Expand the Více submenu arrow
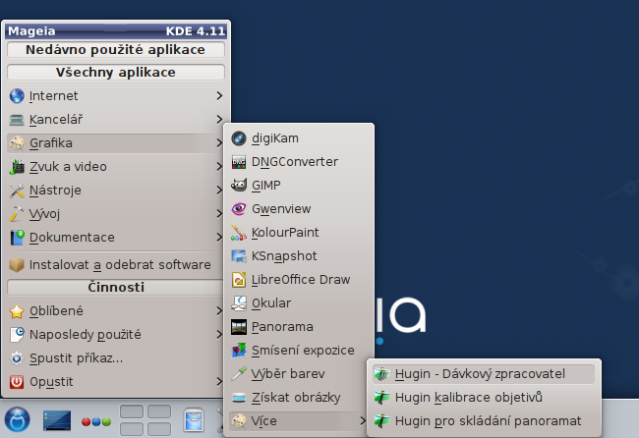The height and width of the screenshot is (438, 639). tap(363, 421)
